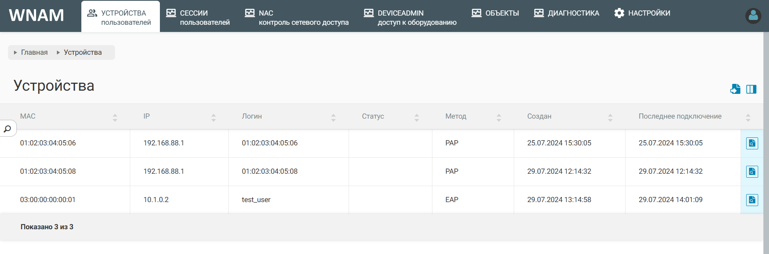
Task: Click the WNAM logo
Action: tap(36, 16)
